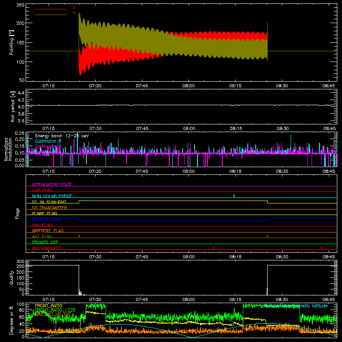Click the 'Quality' axis title

(12, 277)
